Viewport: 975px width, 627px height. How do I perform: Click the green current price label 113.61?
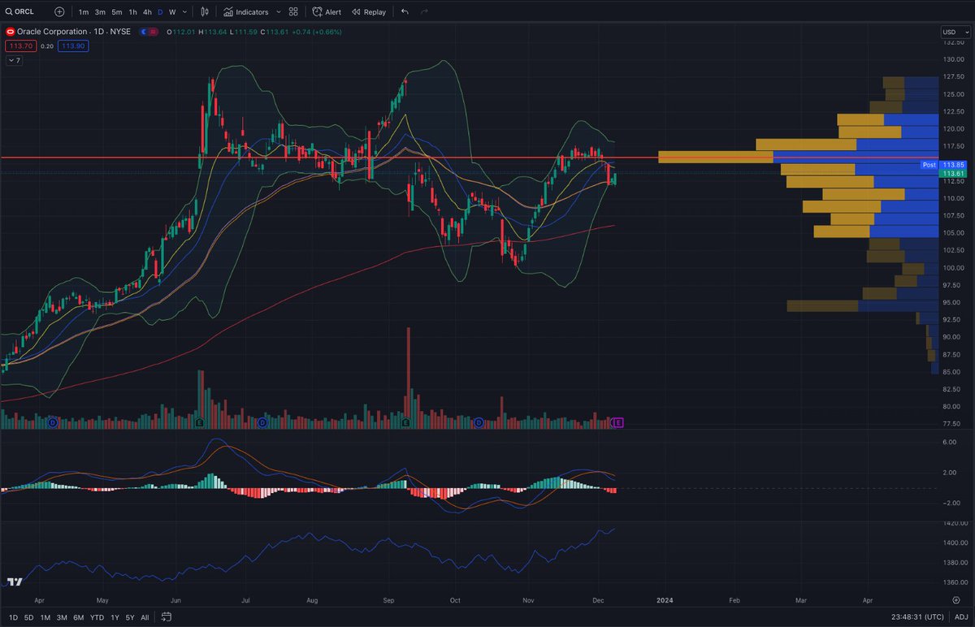pyautogui.click(x=951, y=174)
